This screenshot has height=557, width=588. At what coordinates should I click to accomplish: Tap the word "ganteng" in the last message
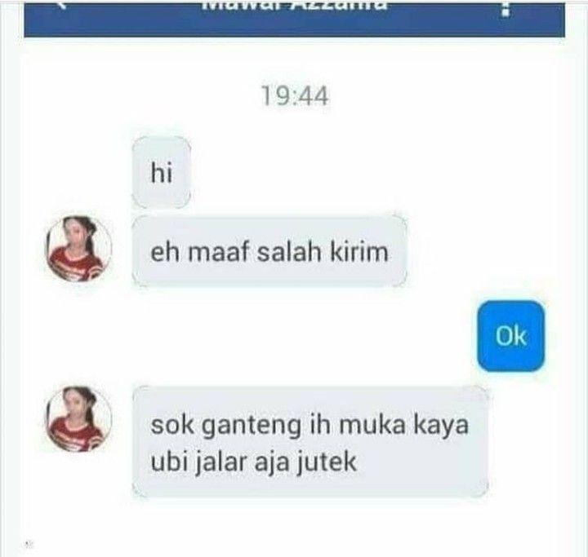coord(252,427)
